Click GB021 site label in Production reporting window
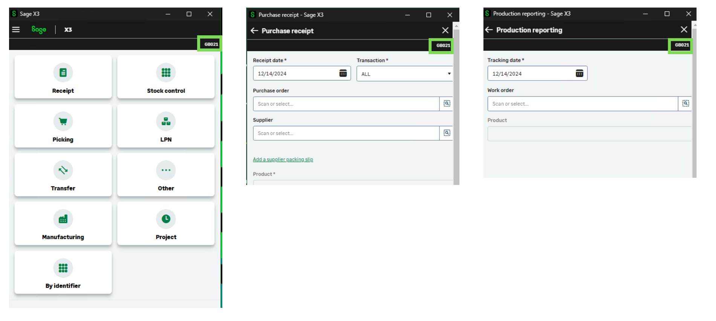 point(682,45)
